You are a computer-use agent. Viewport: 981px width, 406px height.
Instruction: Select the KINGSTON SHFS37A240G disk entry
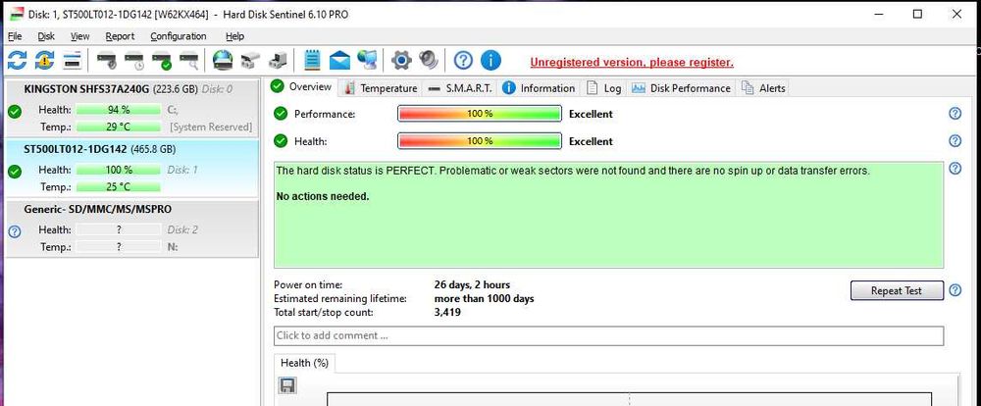tap(131, 108)
